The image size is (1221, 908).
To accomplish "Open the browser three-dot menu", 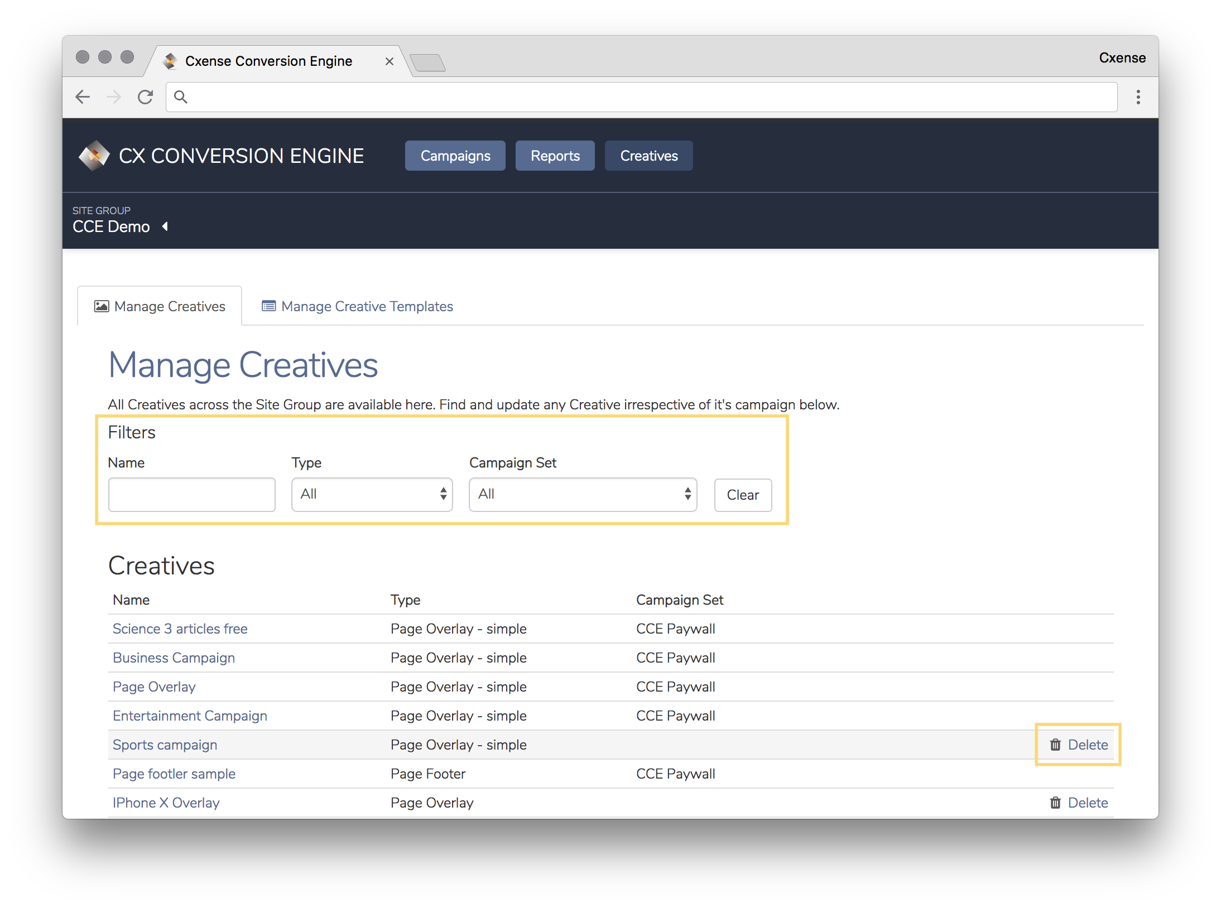I will [x=1138, y=97].
